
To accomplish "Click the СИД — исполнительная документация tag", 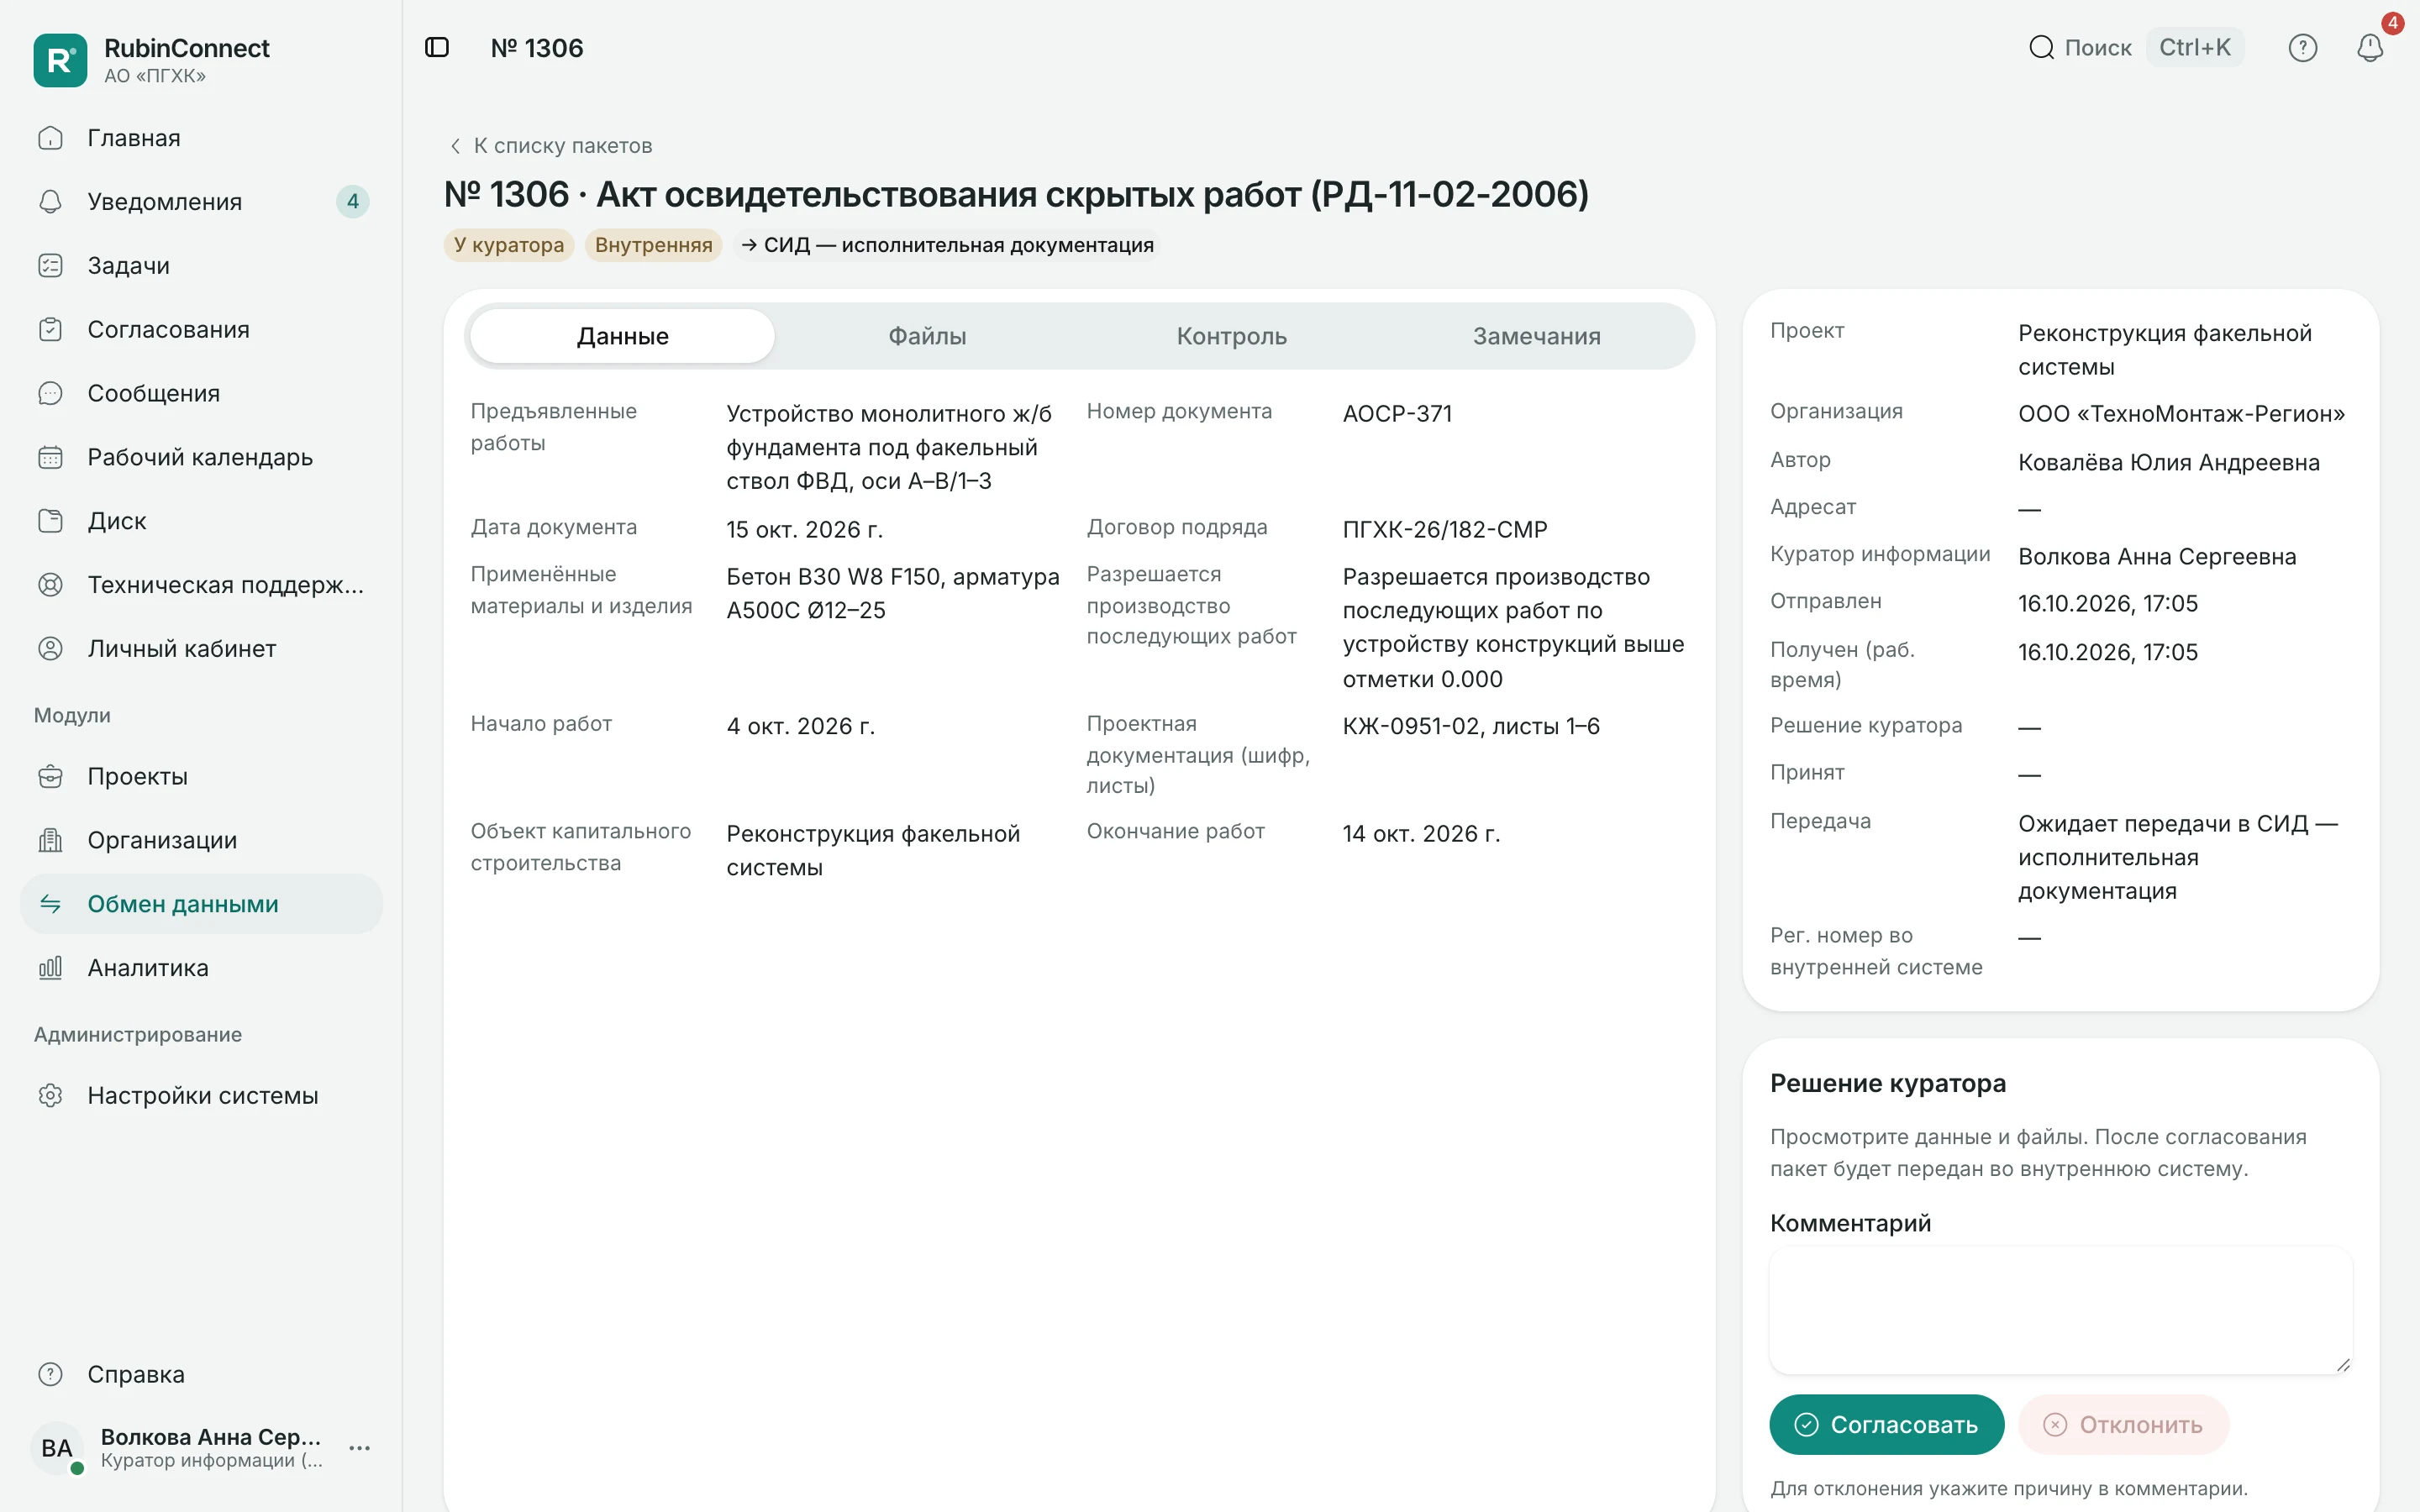I will click(946, 245).
